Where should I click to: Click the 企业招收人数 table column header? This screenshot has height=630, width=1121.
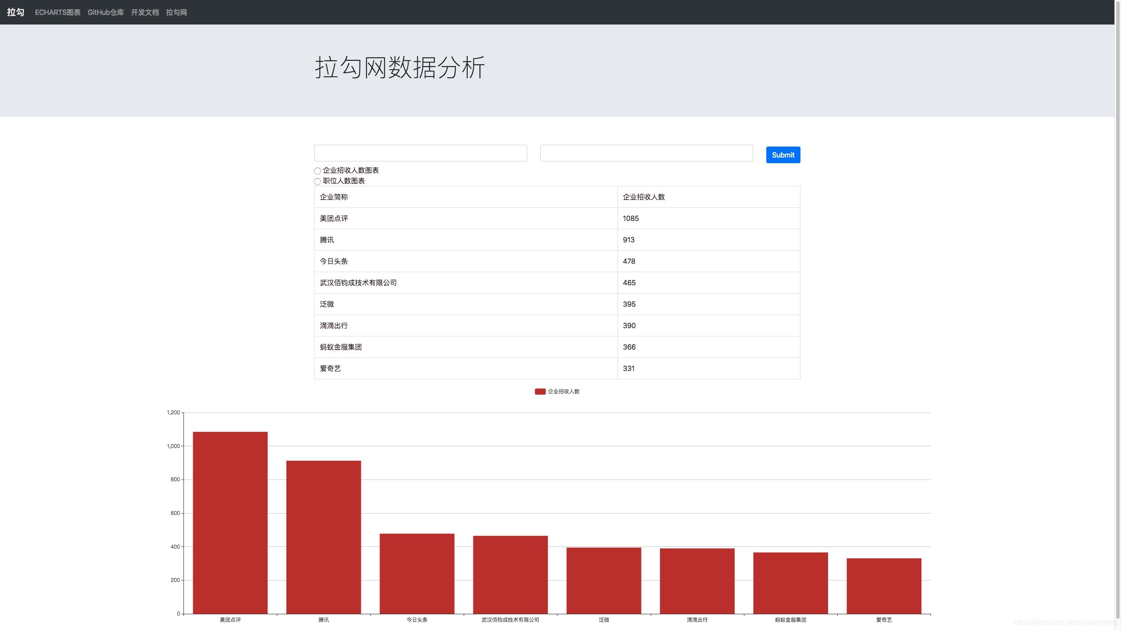coord(644,197)
